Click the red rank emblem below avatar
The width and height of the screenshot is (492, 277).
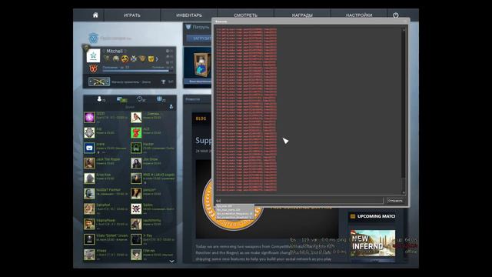pyautogui.click(x=93, y=68)
